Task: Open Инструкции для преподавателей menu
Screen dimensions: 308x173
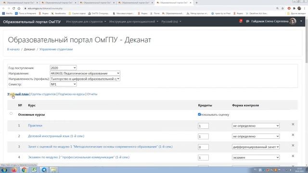Action: [x=134, y=22]
